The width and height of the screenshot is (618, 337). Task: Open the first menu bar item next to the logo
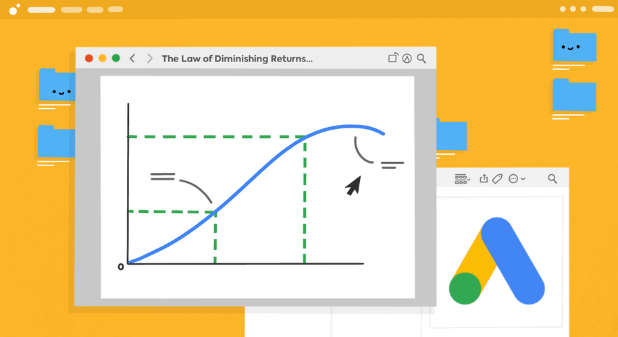pyautogui.click(x=41, y=9)
